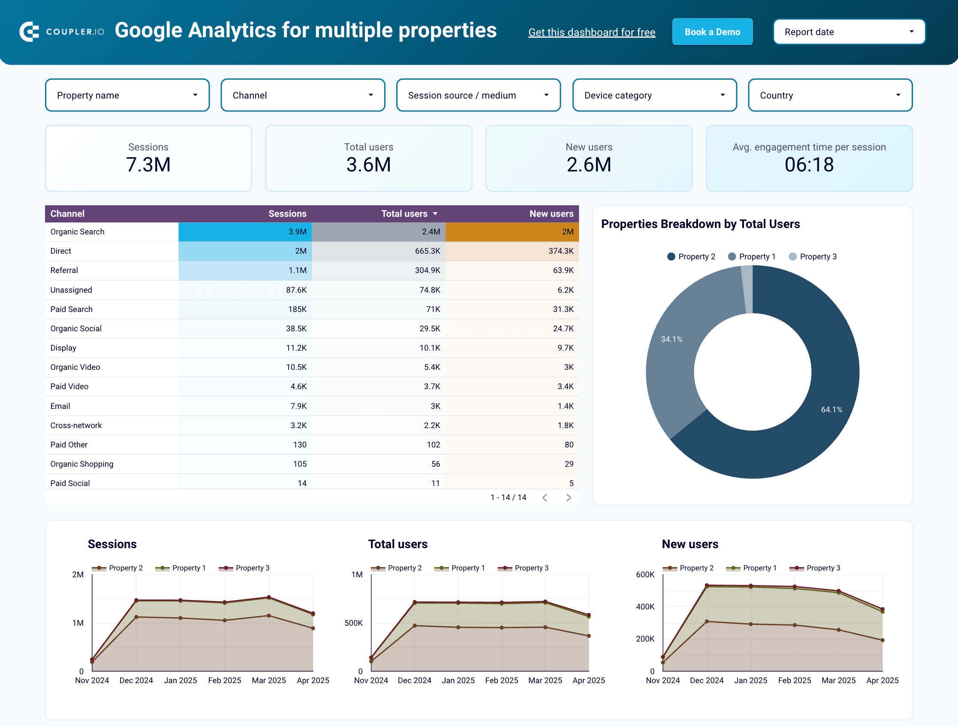Sort table by Total users header
958x726 pixels.
click(x=404, y=213)
